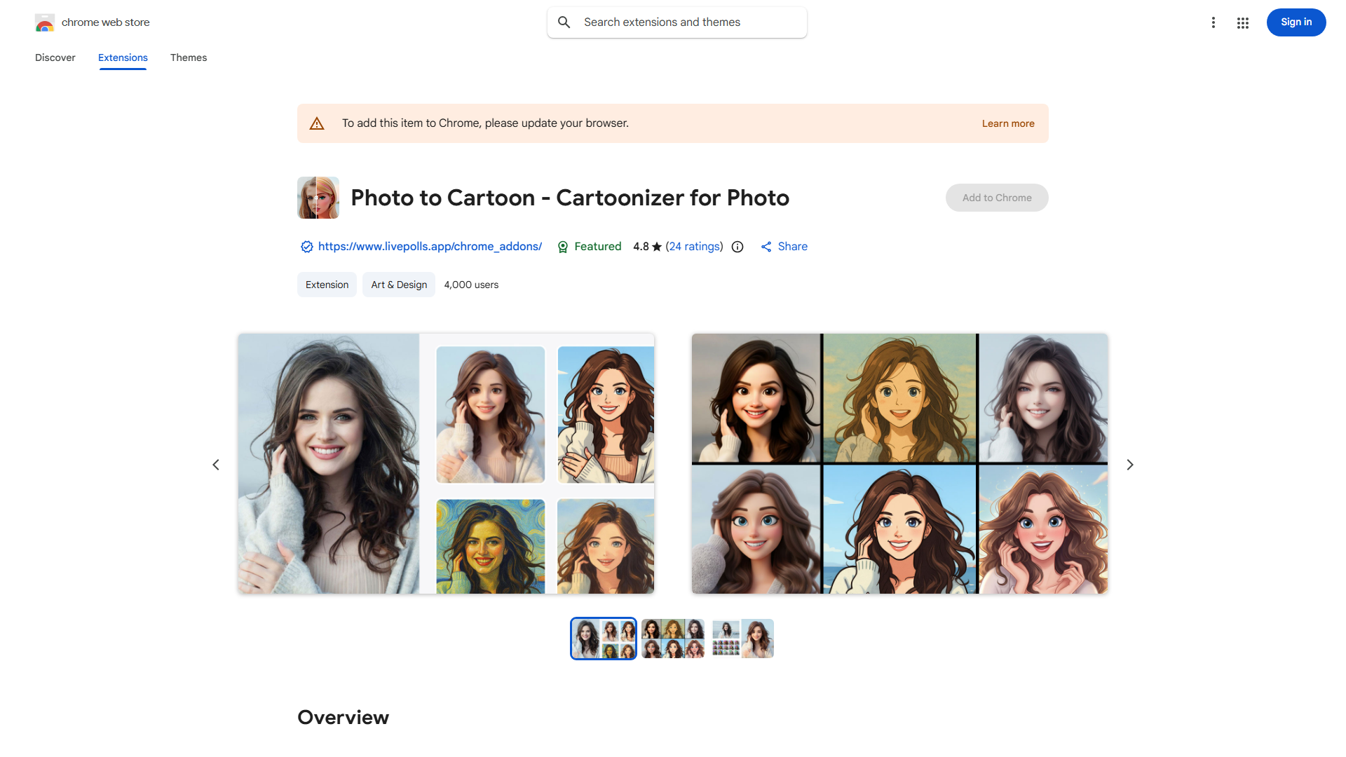Click the Share icon for the extension

click(768, 246)
